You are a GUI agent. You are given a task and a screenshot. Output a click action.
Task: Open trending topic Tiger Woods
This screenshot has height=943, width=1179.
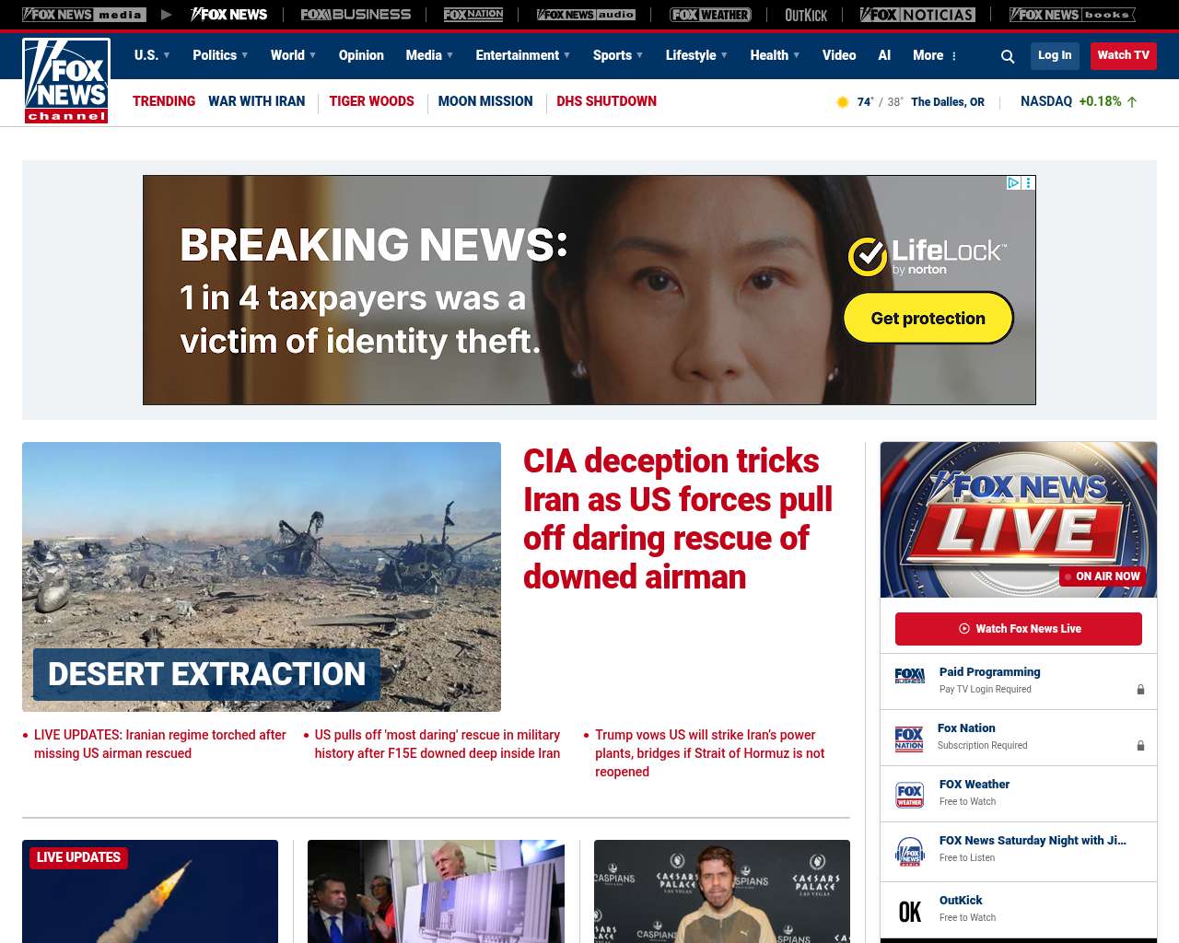(x=371, y=101)
